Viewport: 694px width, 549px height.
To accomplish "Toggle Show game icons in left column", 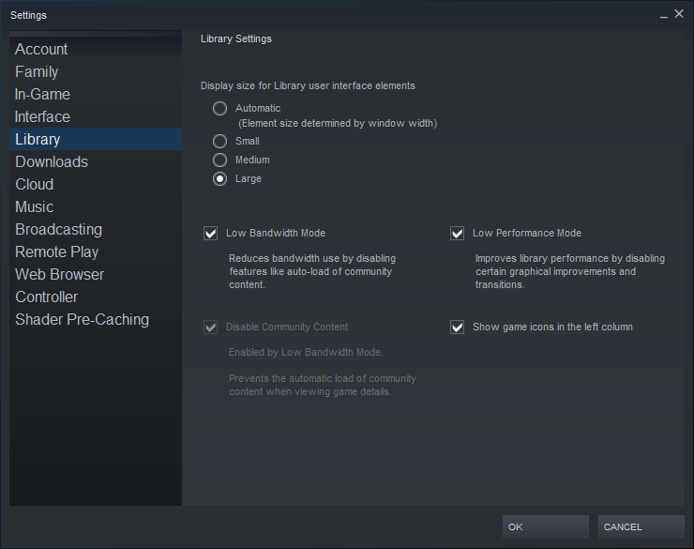I will (458, 328).
